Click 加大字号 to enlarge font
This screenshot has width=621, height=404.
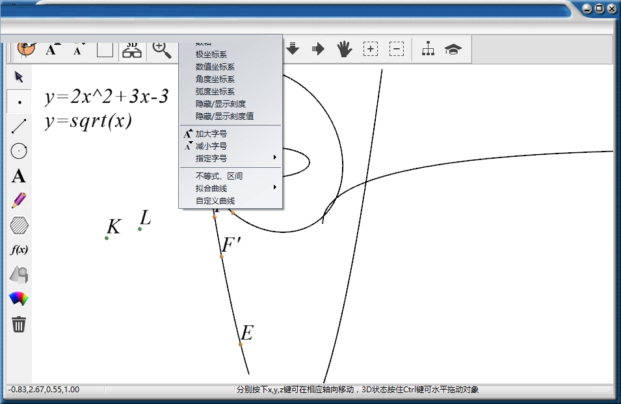click(211, 134)
